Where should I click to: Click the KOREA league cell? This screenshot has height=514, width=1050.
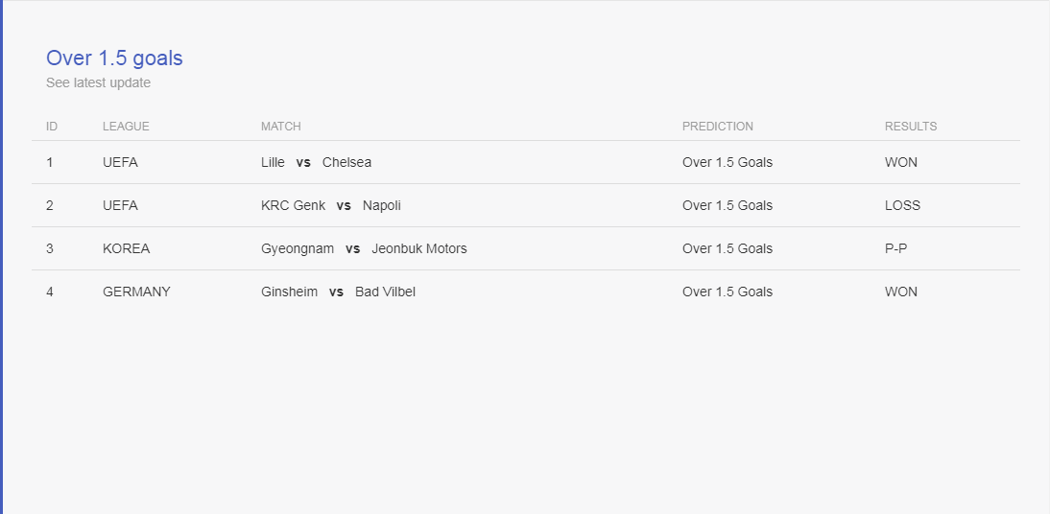point(126,249)
